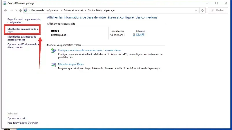Click the Rechercher search field
Viewport: 232px width, 130px height.
pyautogui.click(x=220, y=10)
